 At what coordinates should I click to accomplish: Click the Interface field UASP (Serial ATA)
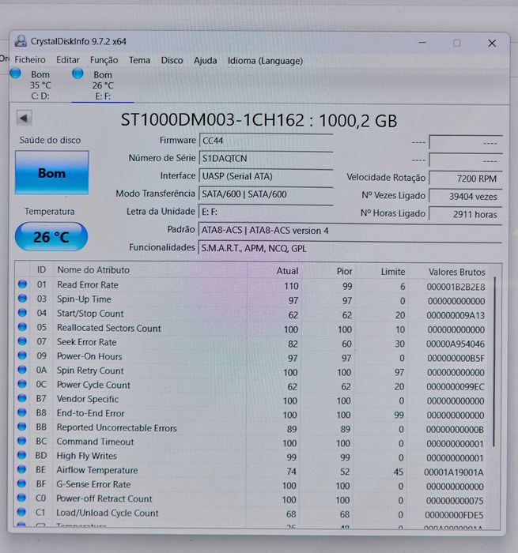coord(266,176)
